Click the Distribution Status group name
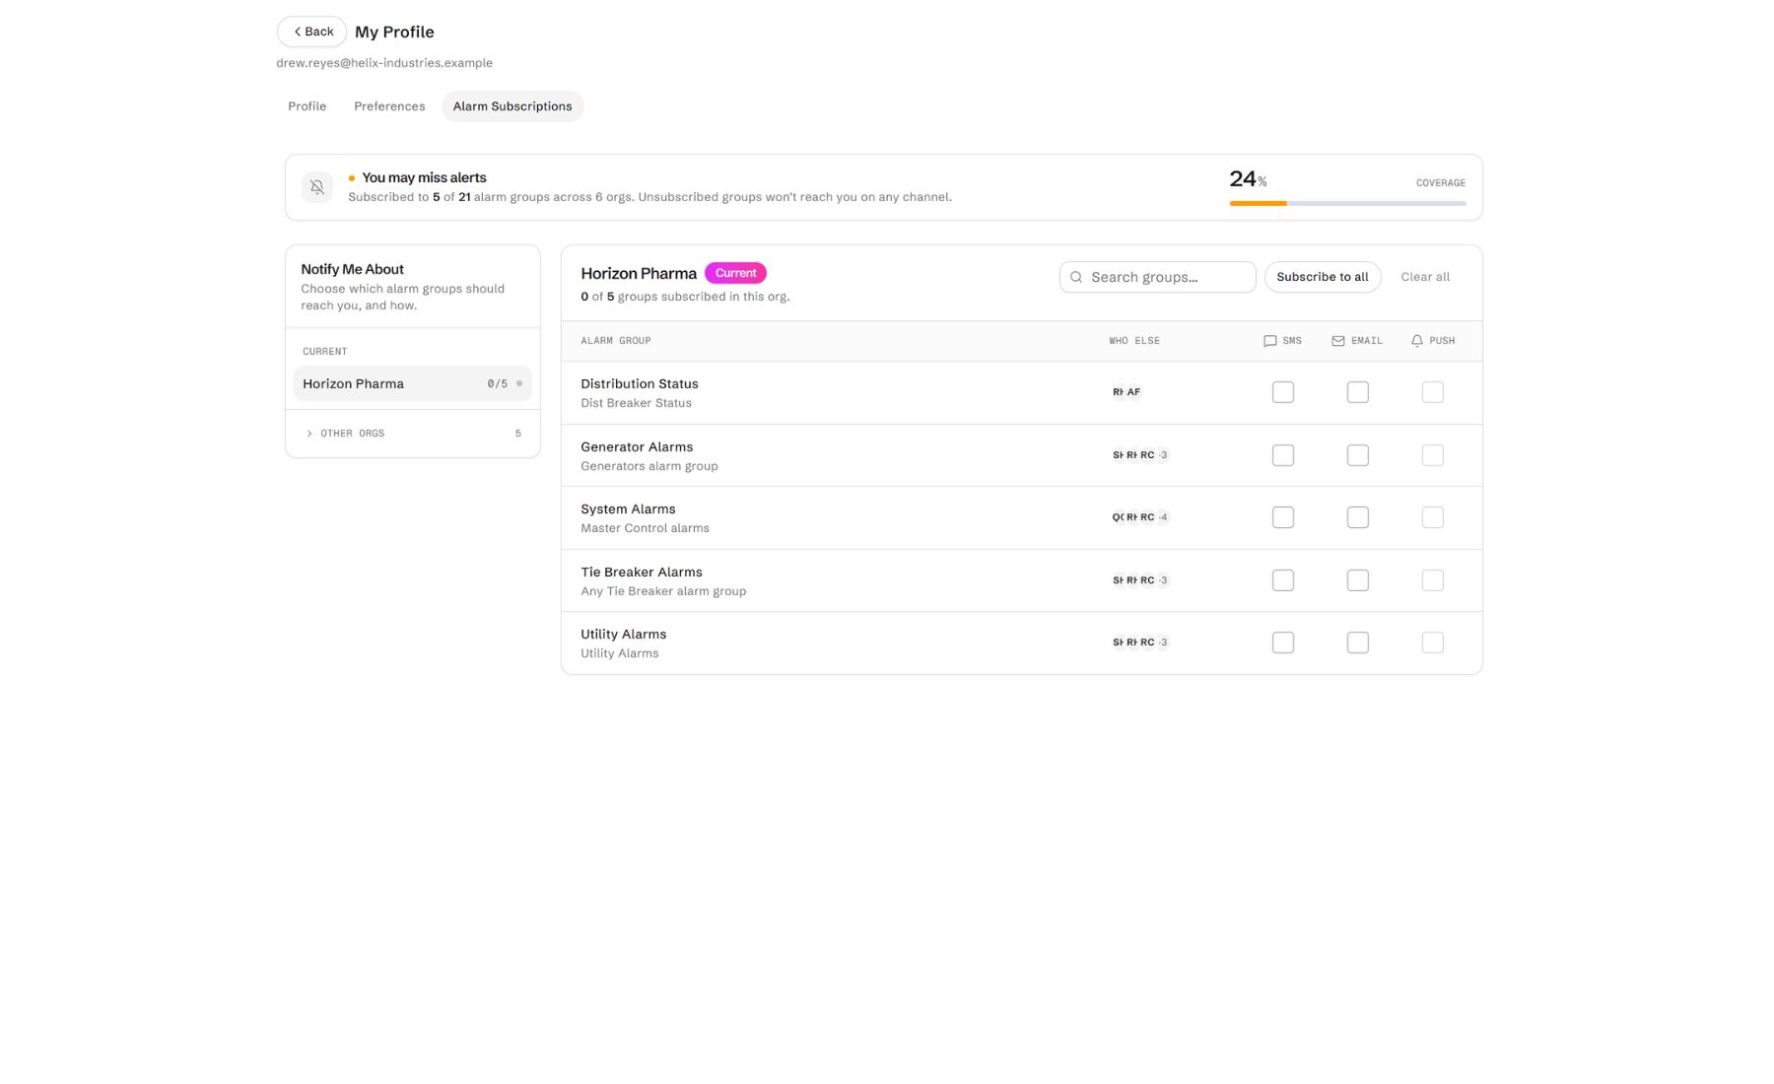Image resolution: width=1774 pixels, height=1084 pixels. [x=639, y=384]
